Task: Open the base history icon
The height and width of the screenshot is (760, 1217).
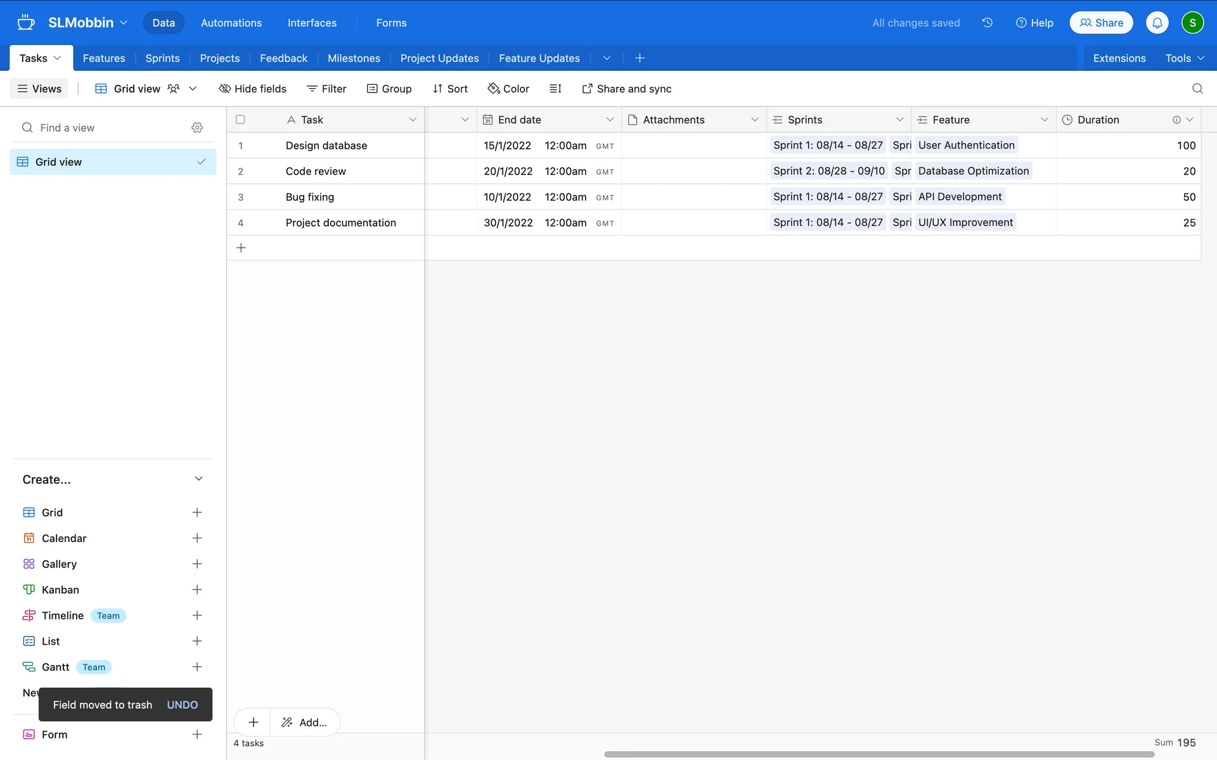Action: [x=987, y=23]
